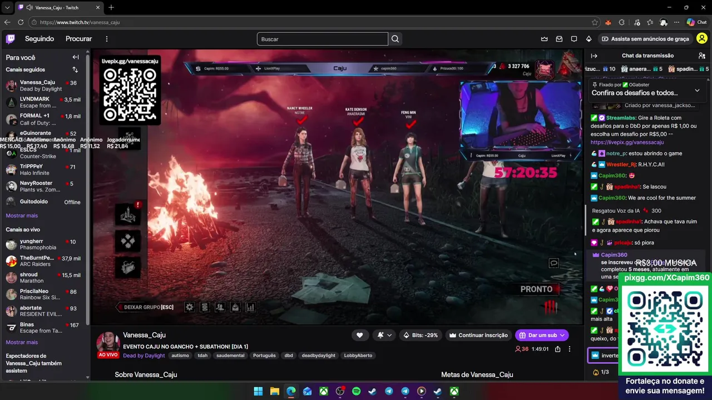Reload the page with the refresh icon
Screen dimensions: 712x400
pyautogui.click(x=21, y=22)
